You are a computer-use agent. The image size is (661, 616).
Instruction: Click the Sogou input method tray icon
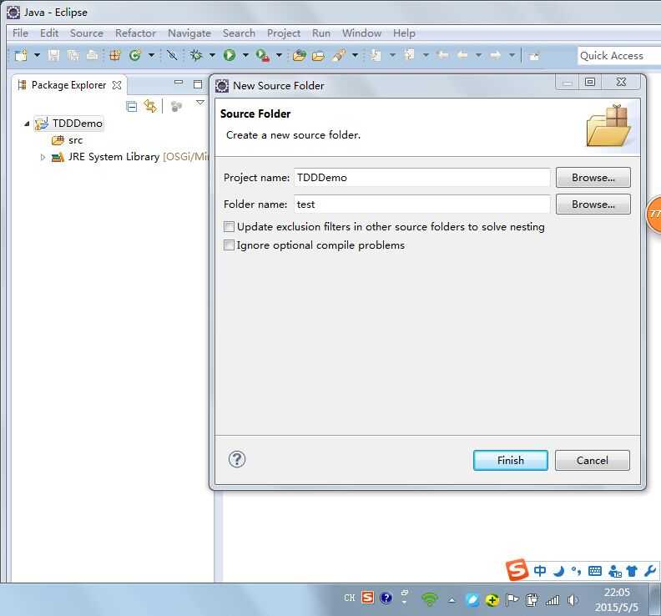[367, 598]
